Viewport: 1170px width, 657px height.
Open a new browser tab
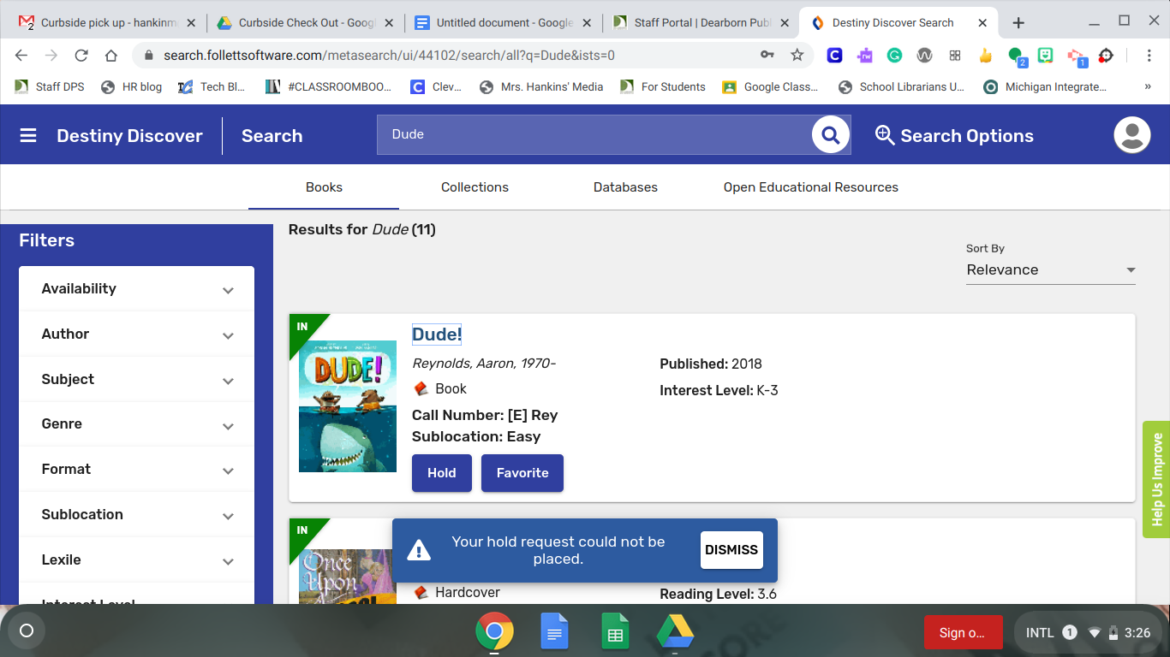tap(1018, 23)
